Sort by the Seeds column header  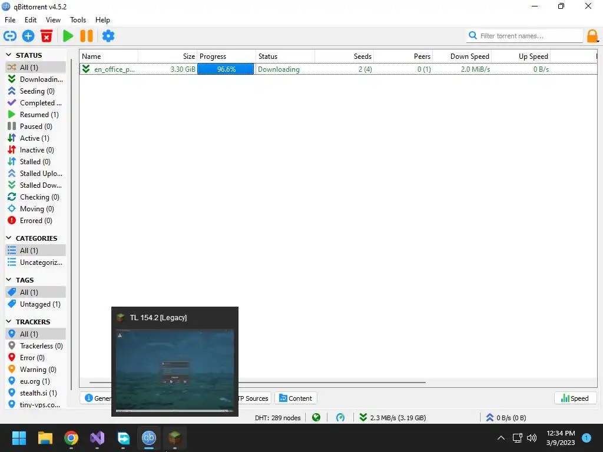coord(344,56)
